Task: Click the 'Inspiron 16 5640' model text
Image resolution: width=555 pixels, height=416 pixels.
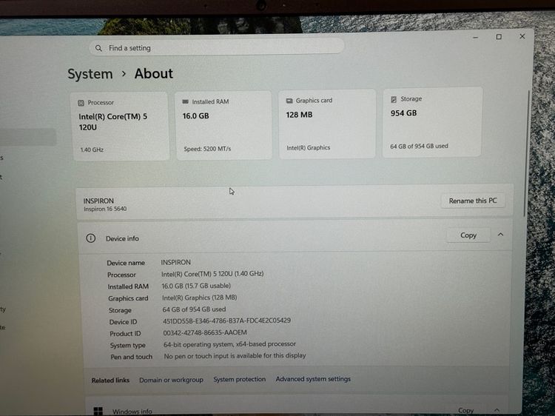Action: point(105,209)
